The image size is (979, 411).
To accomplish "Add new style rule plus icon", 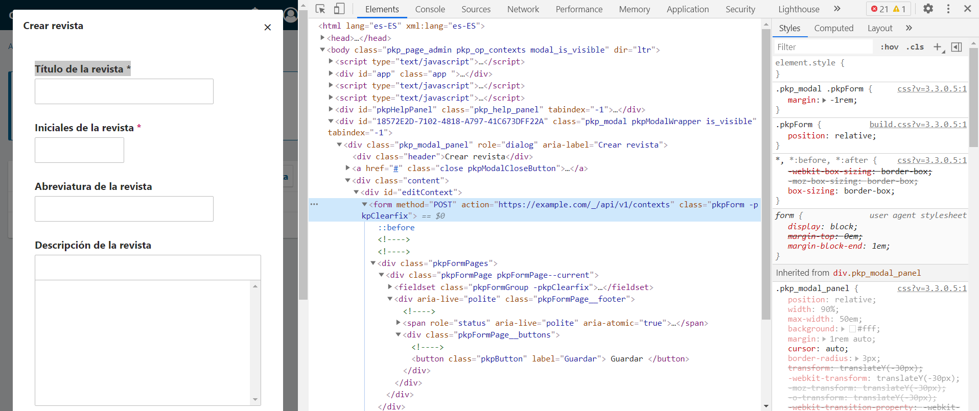I will pyautogui.click(x=938, y=47).
